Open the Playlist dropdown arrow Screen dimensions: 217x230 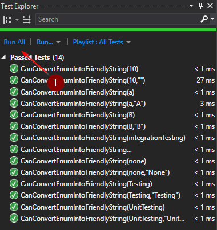(x=128, y=42)
